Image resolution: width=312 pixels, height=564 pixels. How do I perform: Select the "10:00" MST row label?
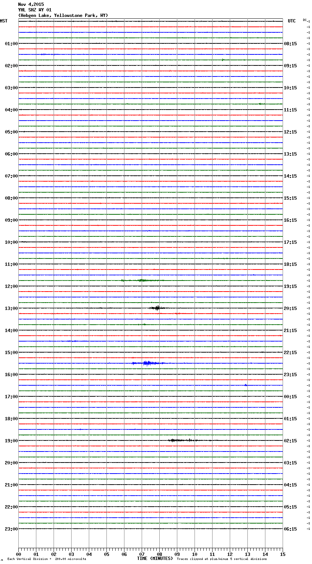pos(11,242)
